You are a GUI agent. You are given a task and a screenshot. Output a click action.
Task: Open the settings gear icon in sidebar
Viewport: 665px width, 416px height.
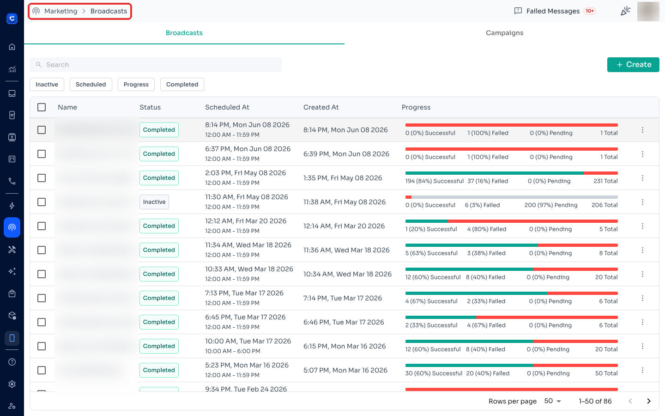[12, 384]
